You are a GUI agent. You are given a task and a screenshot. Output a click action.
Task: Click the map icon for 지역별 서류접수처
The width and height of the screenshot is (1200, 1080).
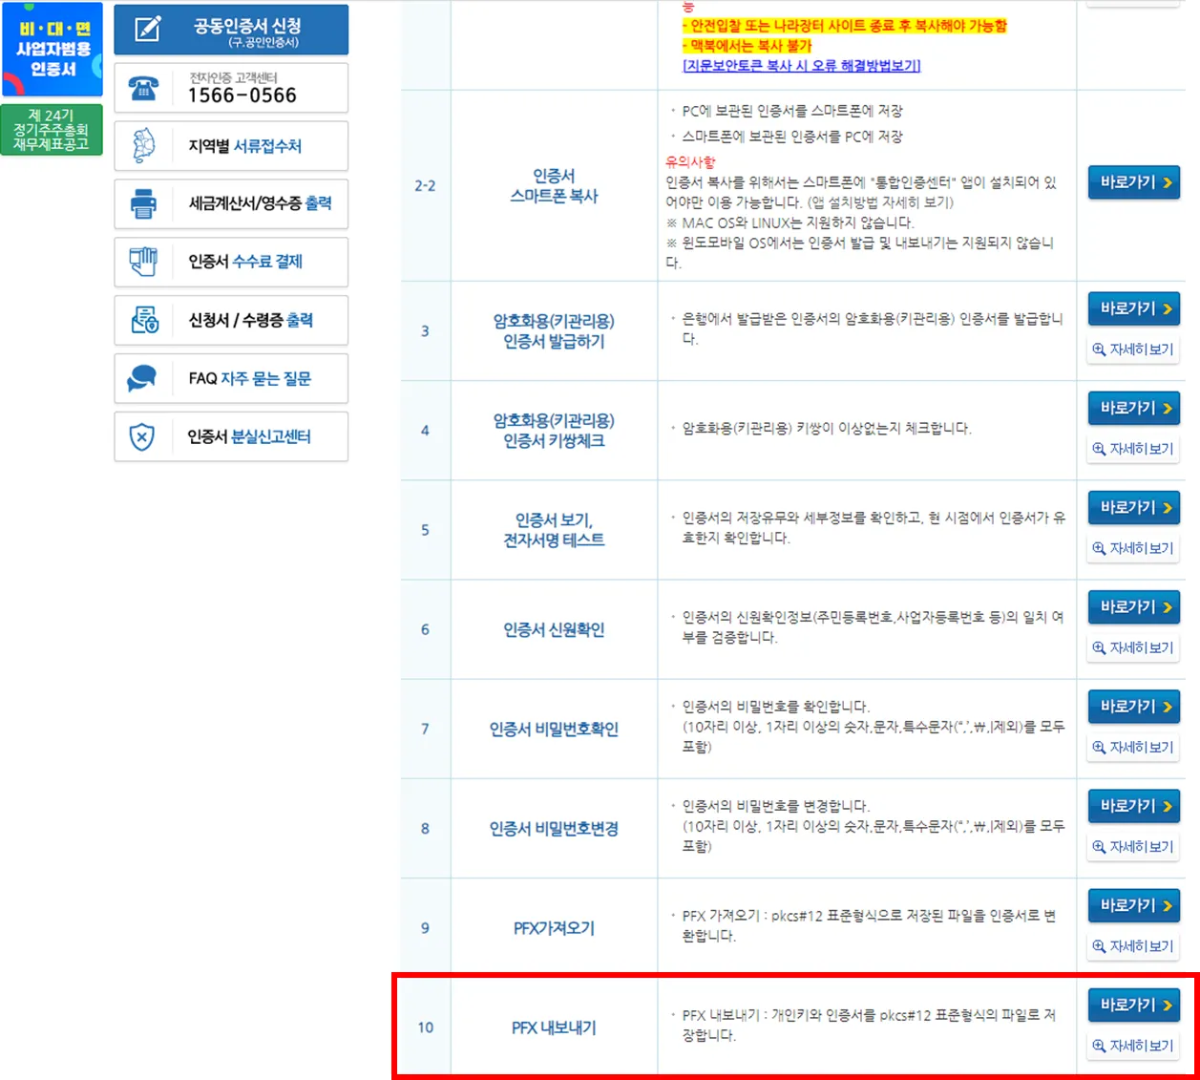tap(143, 145)
